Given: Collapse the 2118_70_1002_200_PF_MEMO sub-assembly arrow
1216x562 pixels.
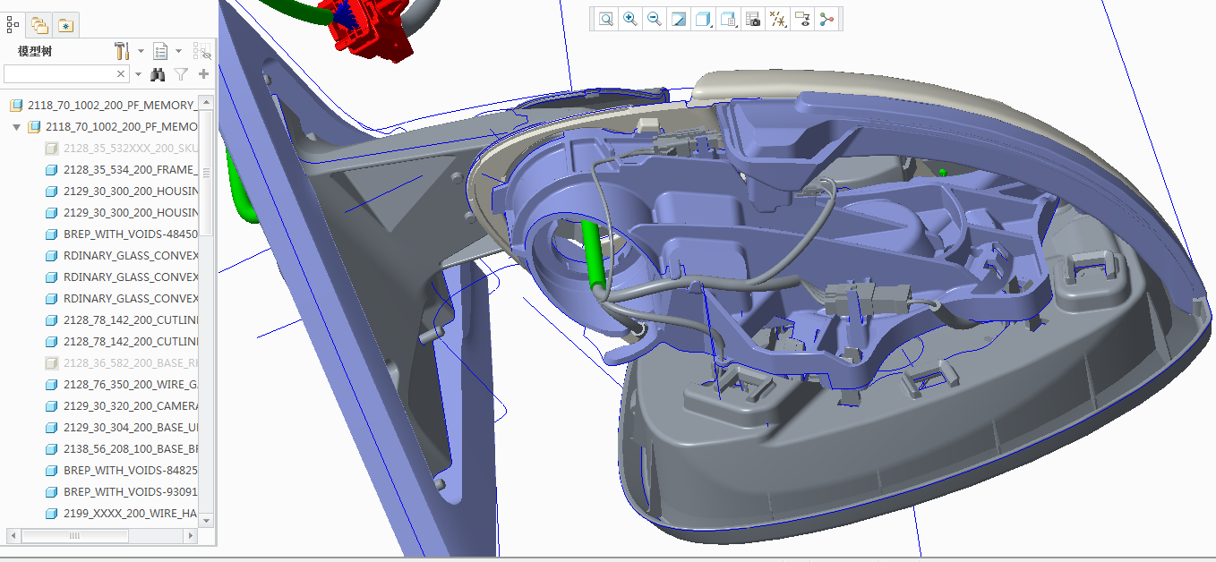Looking at the screenshot, I should (16, 127).
